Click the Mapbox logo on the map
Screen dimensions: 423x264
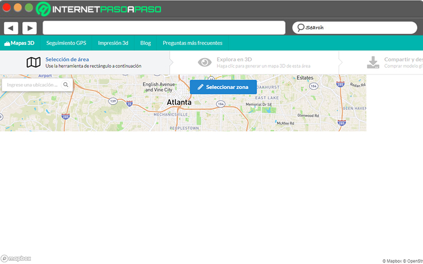click(x=16, y=259)
